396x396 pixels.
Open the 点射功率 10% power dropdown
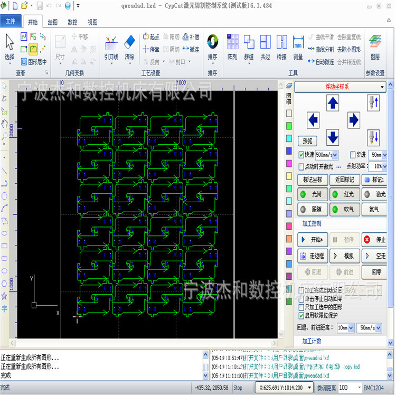tap(385, 166)
